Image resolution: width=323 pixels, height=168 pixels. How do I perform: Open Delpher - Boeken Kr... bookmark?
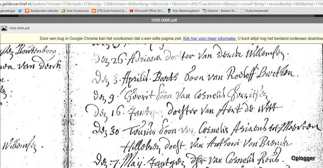[222, 11]
